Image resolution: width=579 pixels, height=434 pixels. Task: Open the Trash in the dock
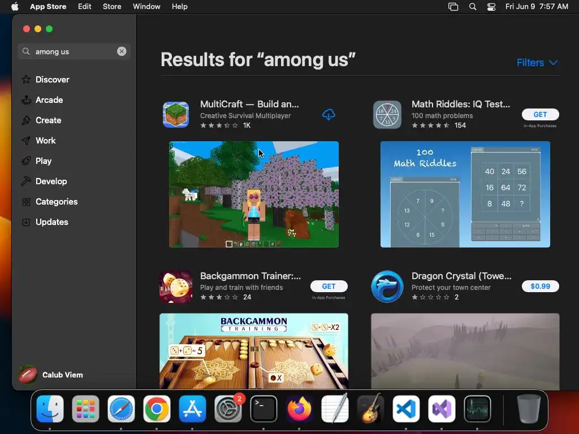coord(529,409)
